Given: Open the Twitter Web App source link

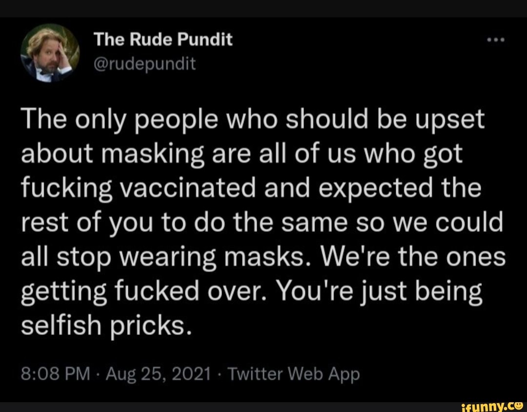Looking at the screenshot, I should 295,374.
